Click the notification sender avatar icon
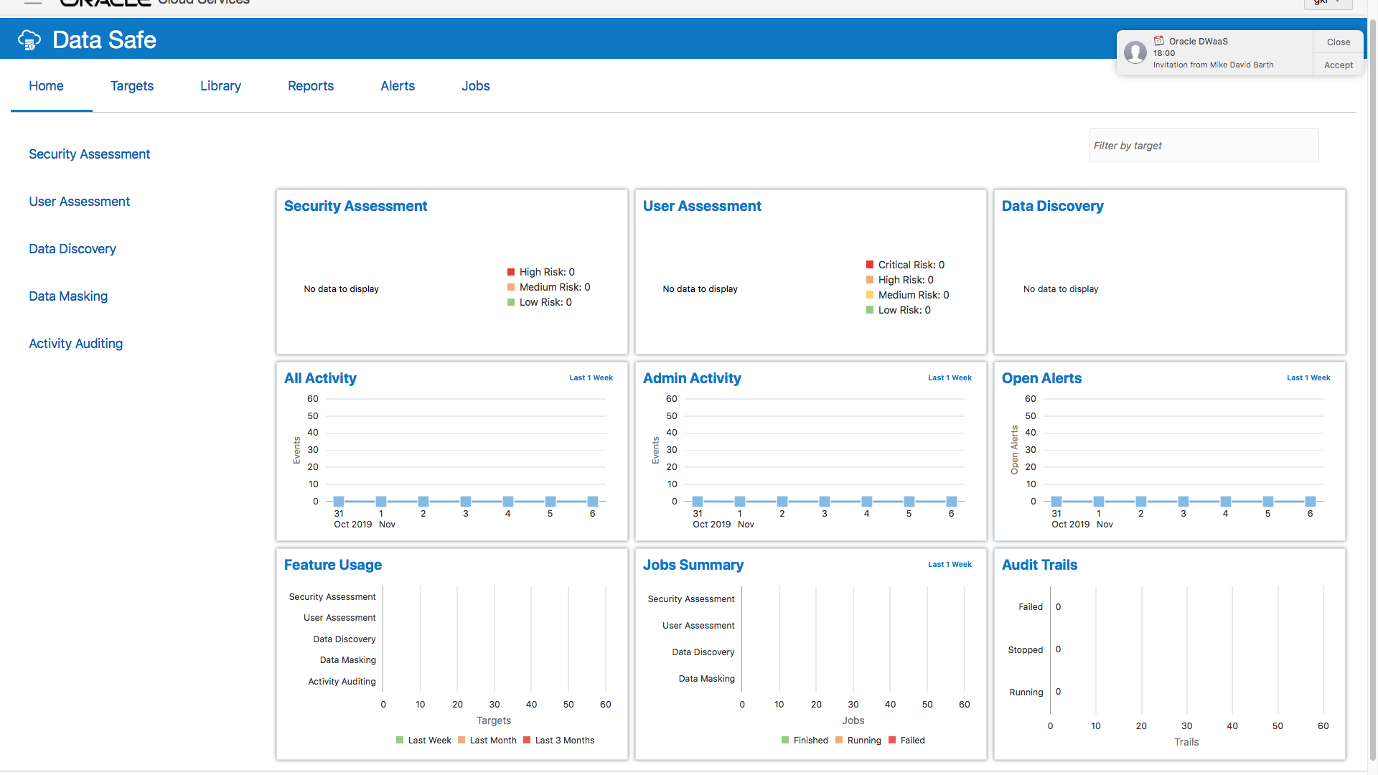The image size is (1378, 775). point(1135,52)
